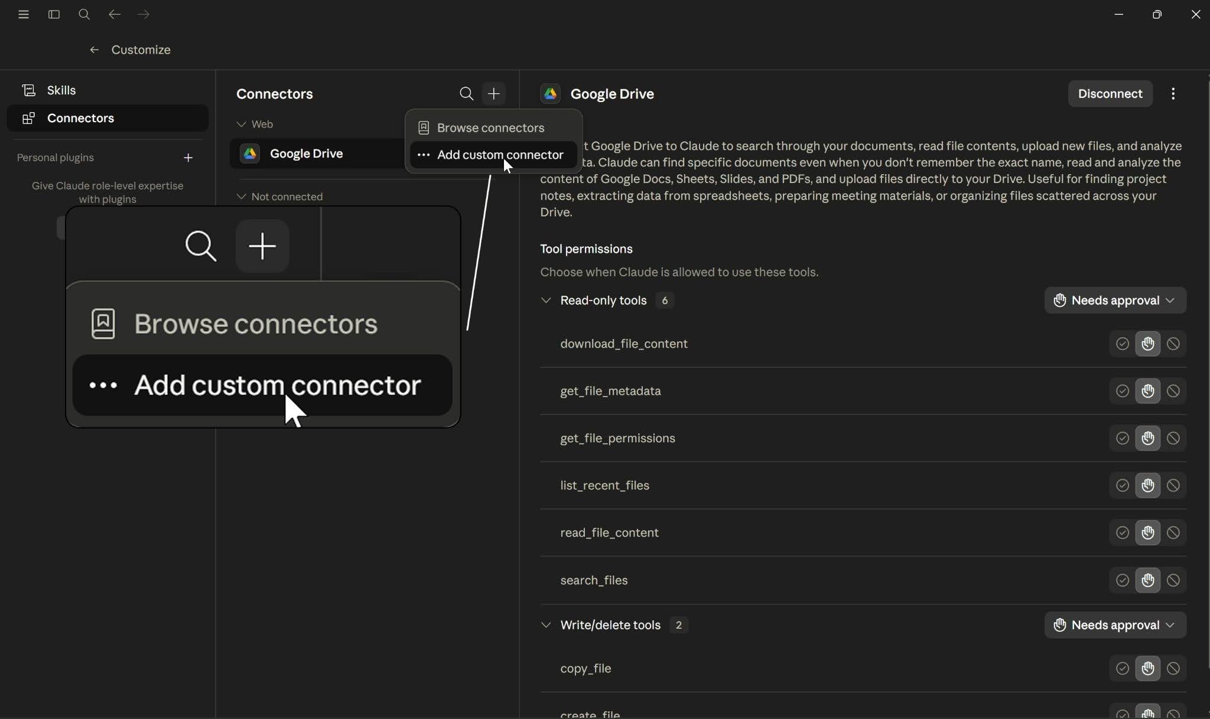This screenshot has height=719, width=1210.
Task: Open Read-only tools Needs approval dropdown
Action: [1115, 300]
